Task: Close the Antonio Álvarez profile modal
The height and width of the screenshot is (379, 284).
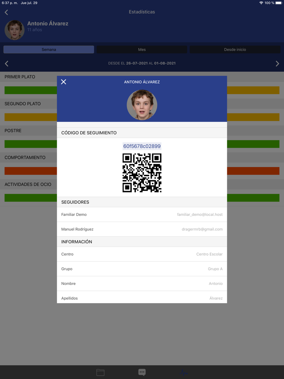Action: click(64, 82)
